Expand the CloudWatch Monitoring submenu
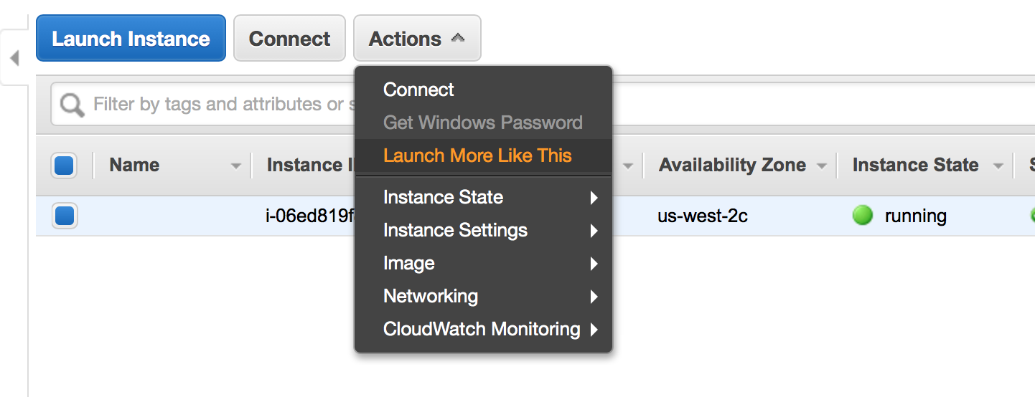Viewport: 1035px width, 397px height. [483, 329]
